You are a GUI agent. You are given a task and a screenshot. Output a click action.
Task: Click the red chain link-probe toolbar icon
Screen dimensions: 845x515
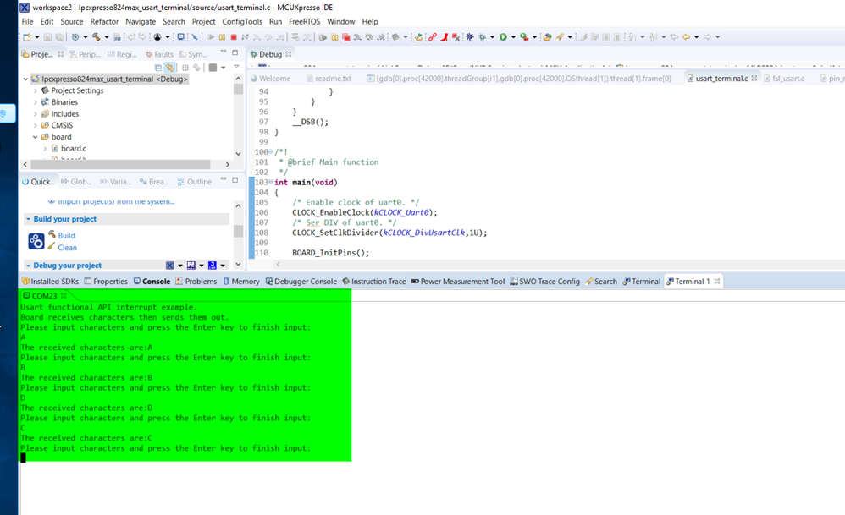coord(432,37)
